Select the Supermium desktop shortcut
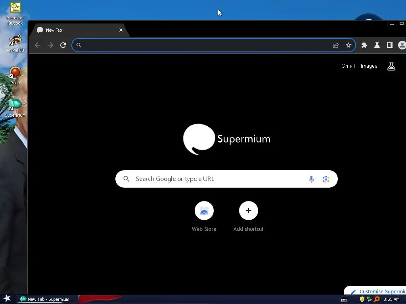The width and height of the screenshot is (406, 304). pos(15,108)
